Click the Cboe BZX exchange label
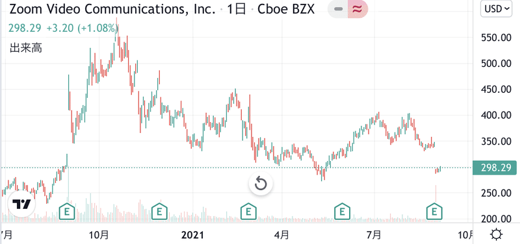Viewport: 520px width, 244px height. [x=285, y=9]
